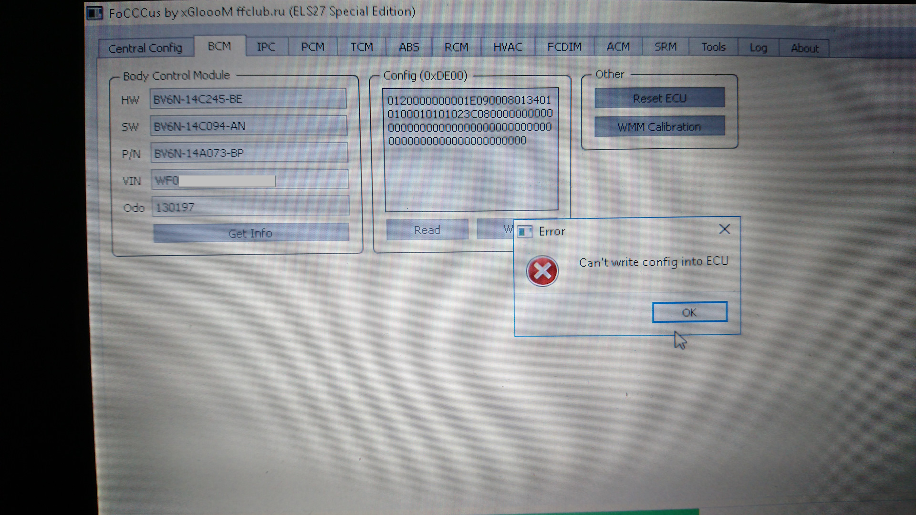Image resolution: width=916 pixels, height=515 pixels.
Task: Select the TCM module tab
Action: [361, 47]
